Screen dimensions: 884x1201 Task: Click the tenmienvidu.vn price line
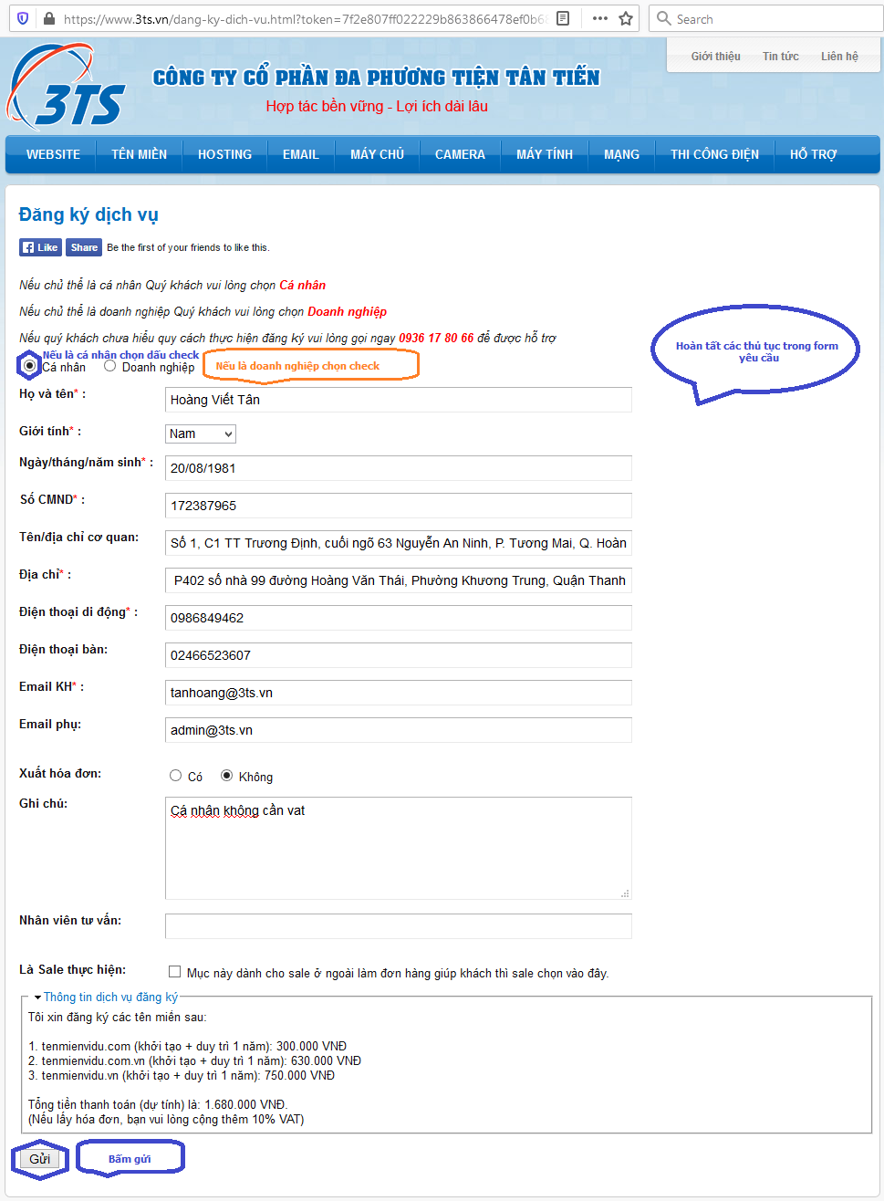click(x=182, y=1075)
